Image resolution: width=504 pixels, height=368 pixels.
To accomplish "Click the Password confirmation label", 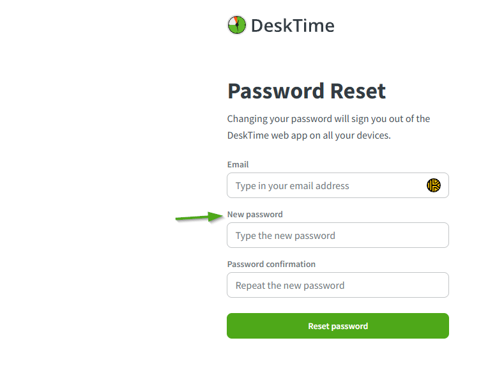I will coord(271,264).
